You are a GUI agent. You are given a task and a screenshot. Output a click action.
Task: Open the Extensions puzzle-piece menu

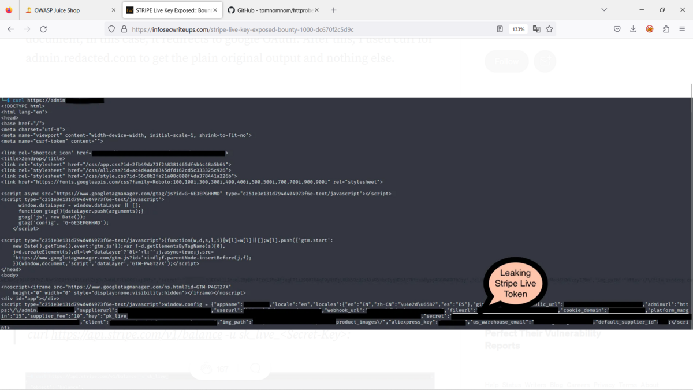tap(666, 29)
